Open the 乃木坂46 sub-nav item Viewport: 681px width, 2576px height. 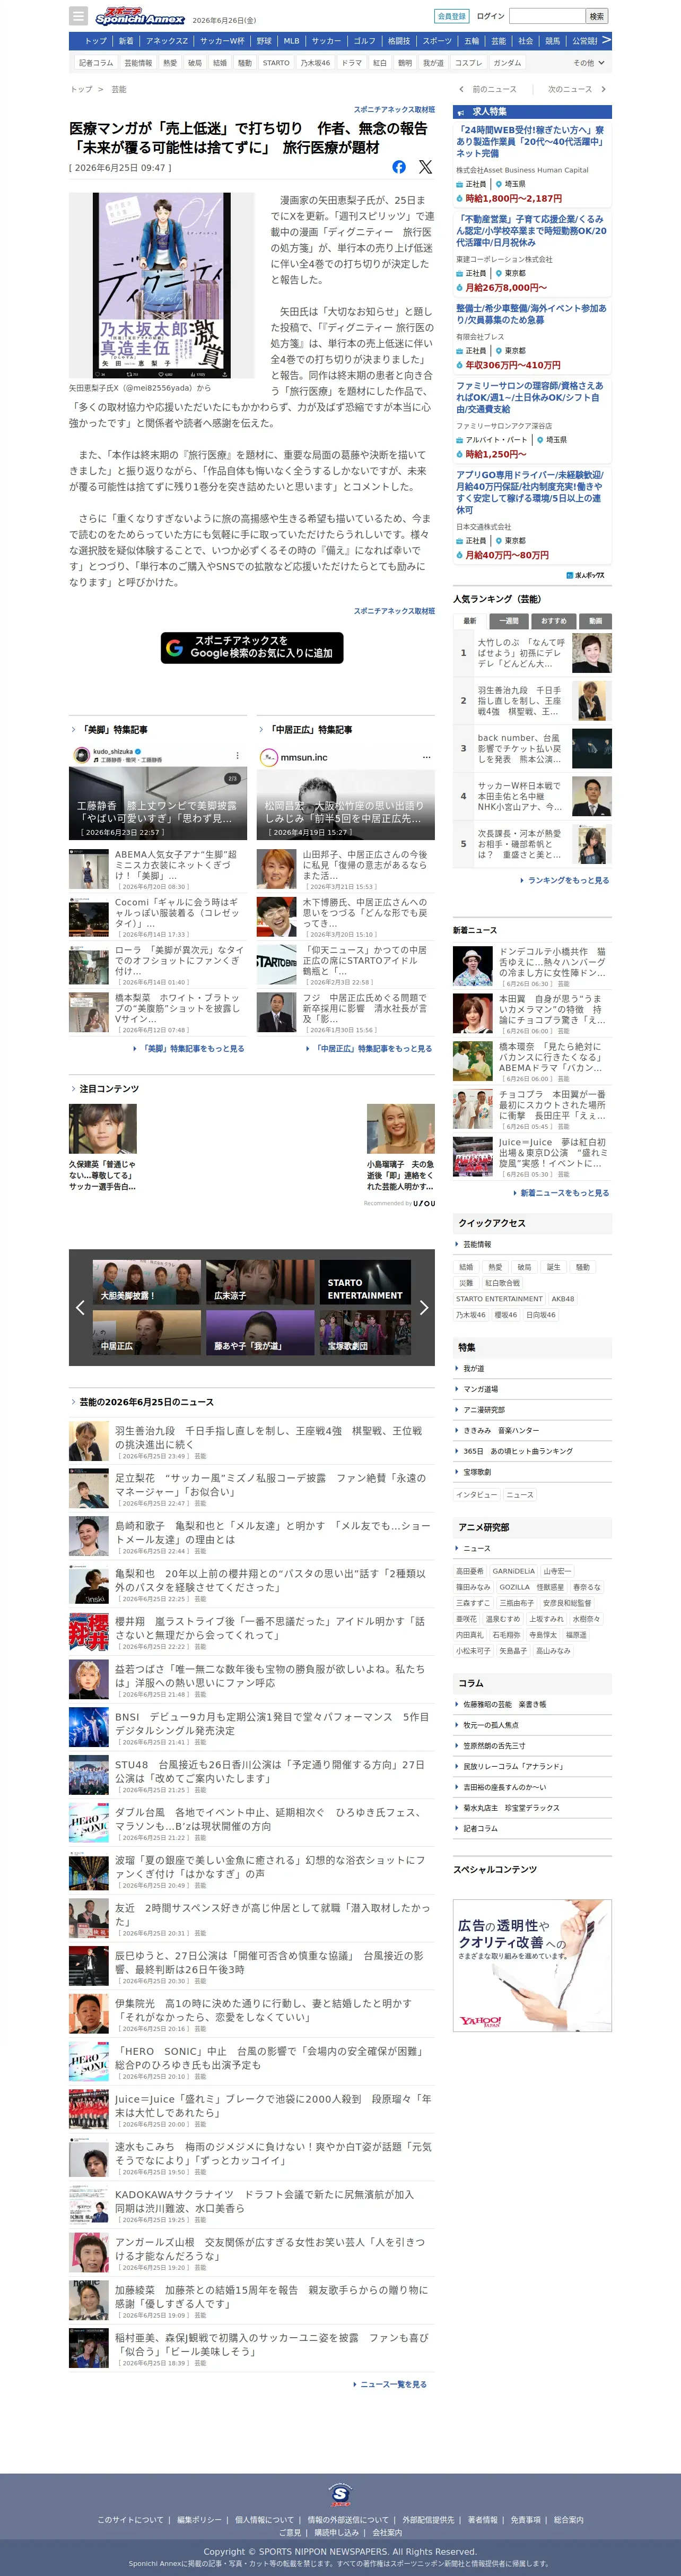pyautogui.click(x=315, y=63)
